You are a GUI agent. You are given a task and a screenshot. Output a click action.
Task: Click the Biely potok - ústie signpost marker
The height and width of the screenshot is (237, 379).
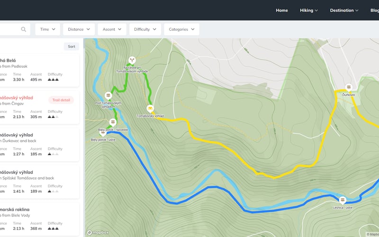pos(103,133)
